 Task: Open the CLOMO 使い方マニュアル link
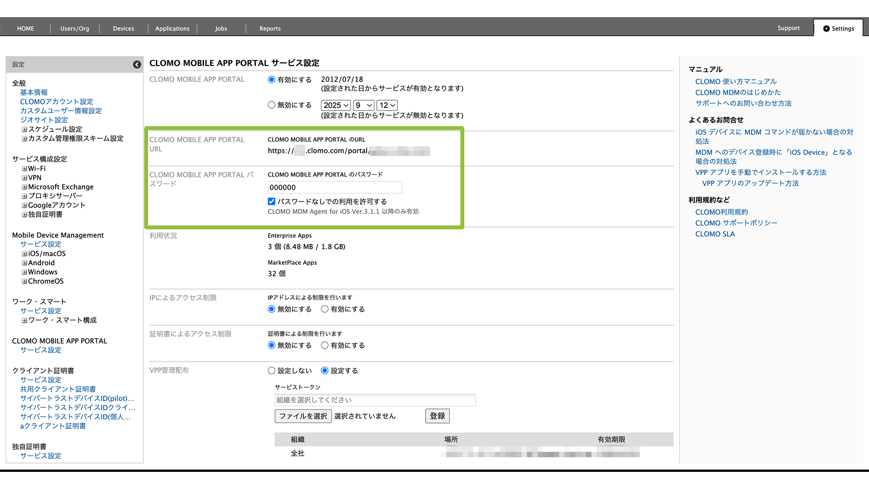tap(736, 82)
